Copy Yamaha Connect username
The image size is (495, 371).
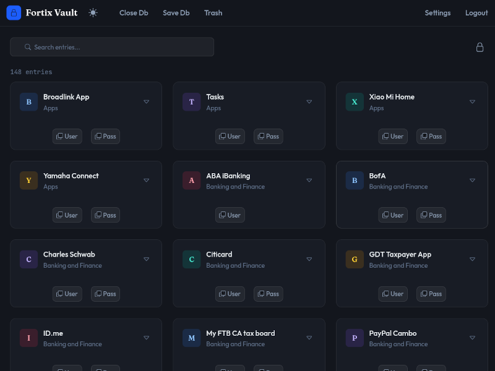[67, 215]
